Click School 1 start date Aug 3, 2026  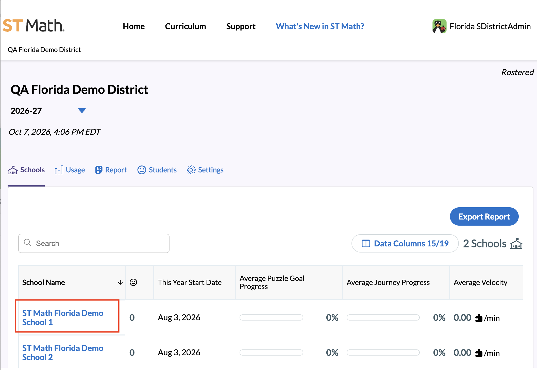(179, 317)
